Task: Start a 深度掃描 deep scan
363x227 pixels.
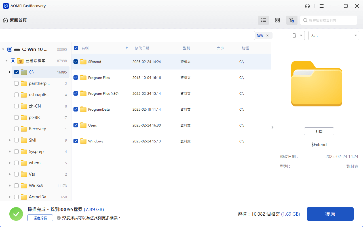Action: click(x=40, y=218)
